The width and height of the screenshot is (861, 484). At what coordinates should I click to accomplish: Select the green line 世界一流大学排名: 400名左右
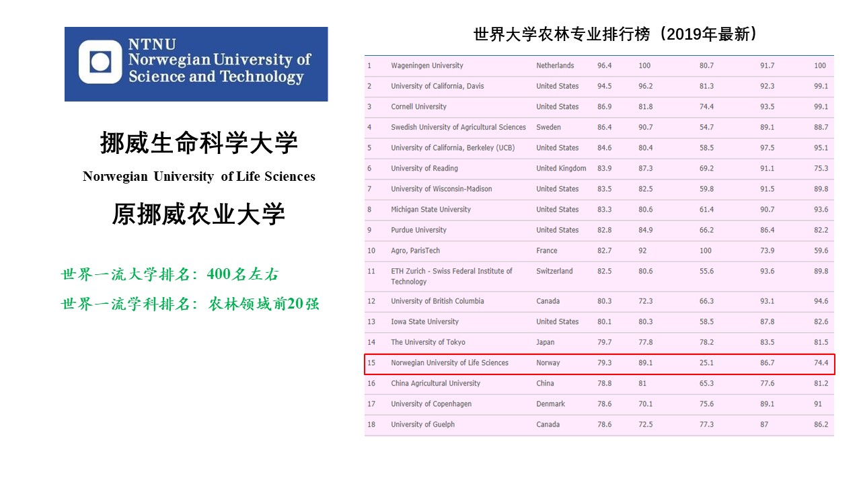point(170,274)
